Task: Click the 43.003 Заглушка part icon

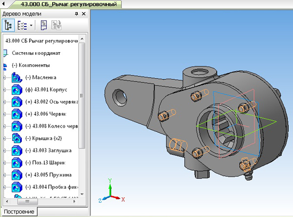Action: [x=17, y=151]
